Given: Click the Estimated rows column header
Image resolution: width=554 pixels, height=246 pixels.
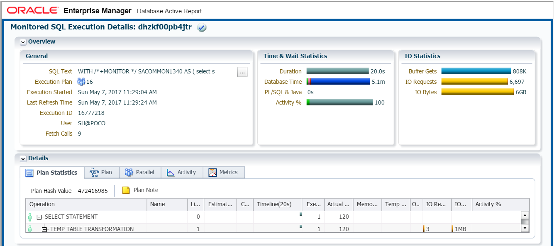Looking at the screenshot, I should tap(220, 205).
